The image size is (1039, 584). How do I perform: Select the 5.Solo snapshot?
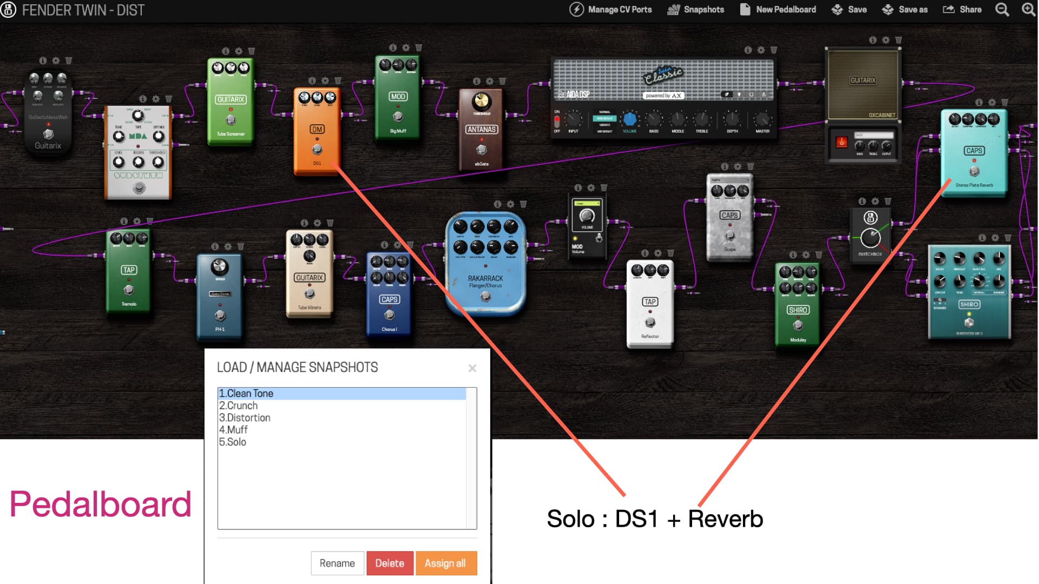point(233,442)
